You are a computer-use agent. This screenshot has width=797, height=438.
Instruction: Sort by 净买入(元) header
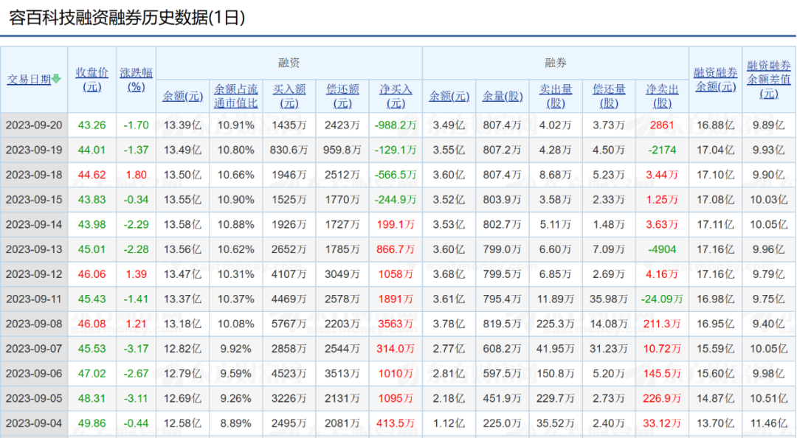[396, 96]
